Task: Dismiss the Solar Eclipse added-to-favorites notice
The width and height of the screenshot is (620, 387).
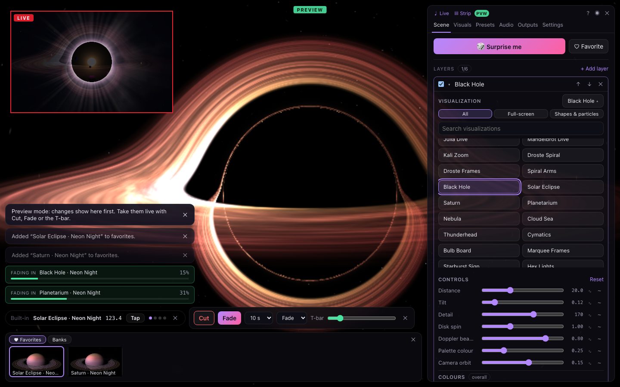Action: (x=185, y=236)
